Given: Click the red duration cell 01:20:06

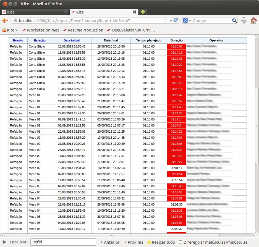Looking at the screenshot, I should tap(176, 47).
